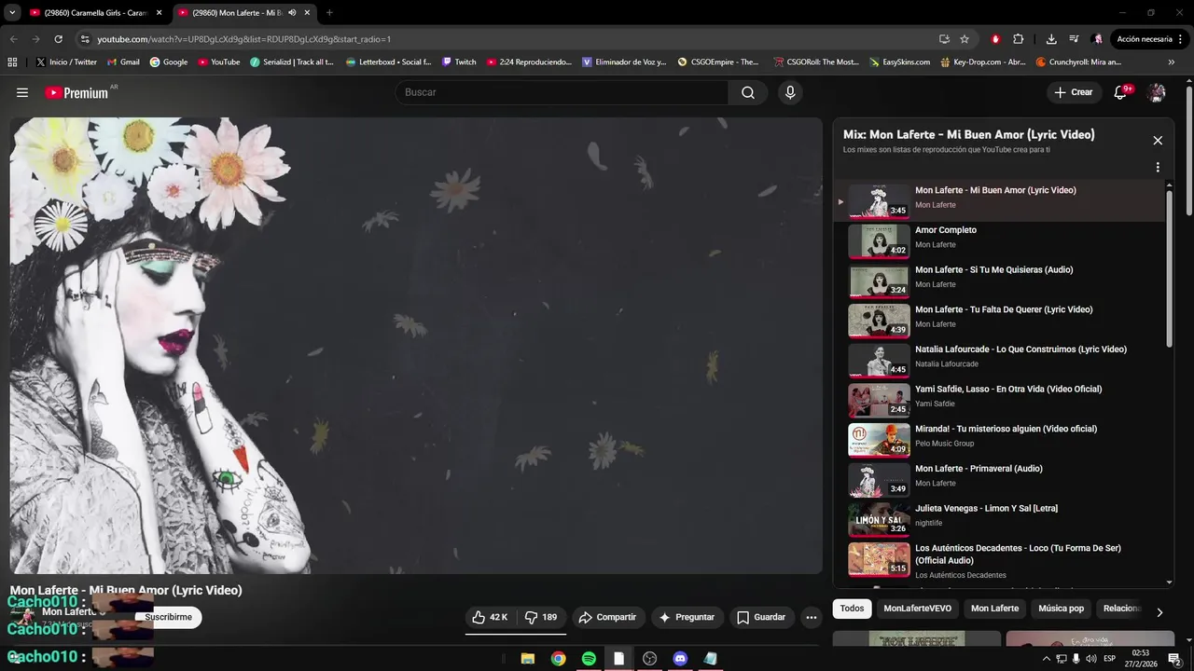Share the video with Compartir

[x=607, y=617]
